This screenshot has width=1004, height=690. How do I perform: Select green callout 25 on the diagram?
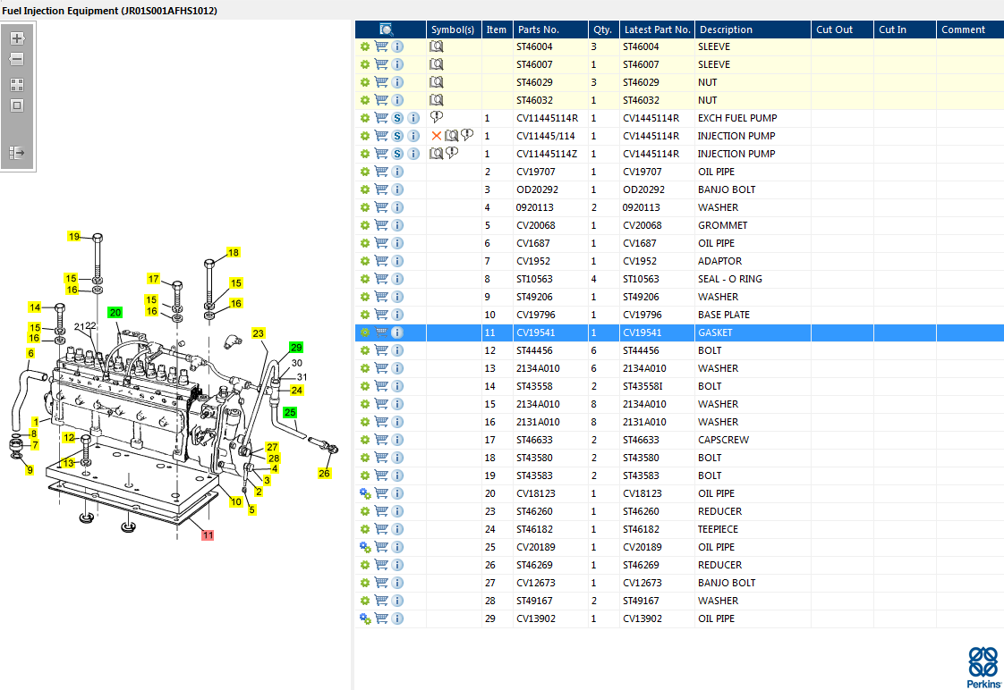[x=290, y=412]
